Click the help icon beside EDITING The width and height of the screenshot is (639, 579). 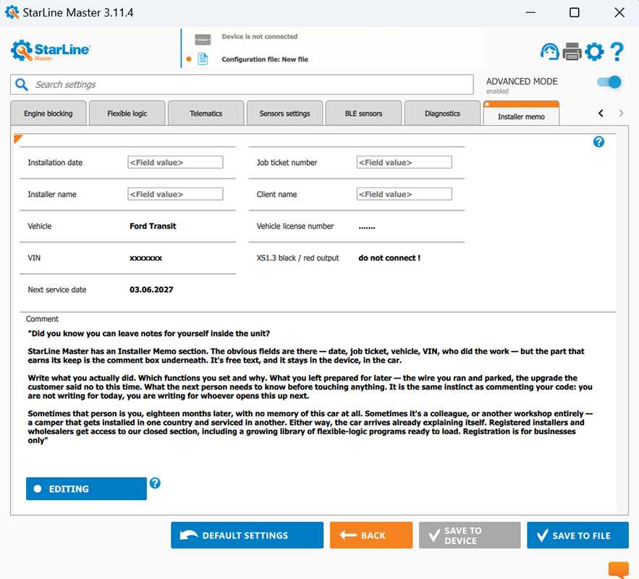(x=155, y=483)
